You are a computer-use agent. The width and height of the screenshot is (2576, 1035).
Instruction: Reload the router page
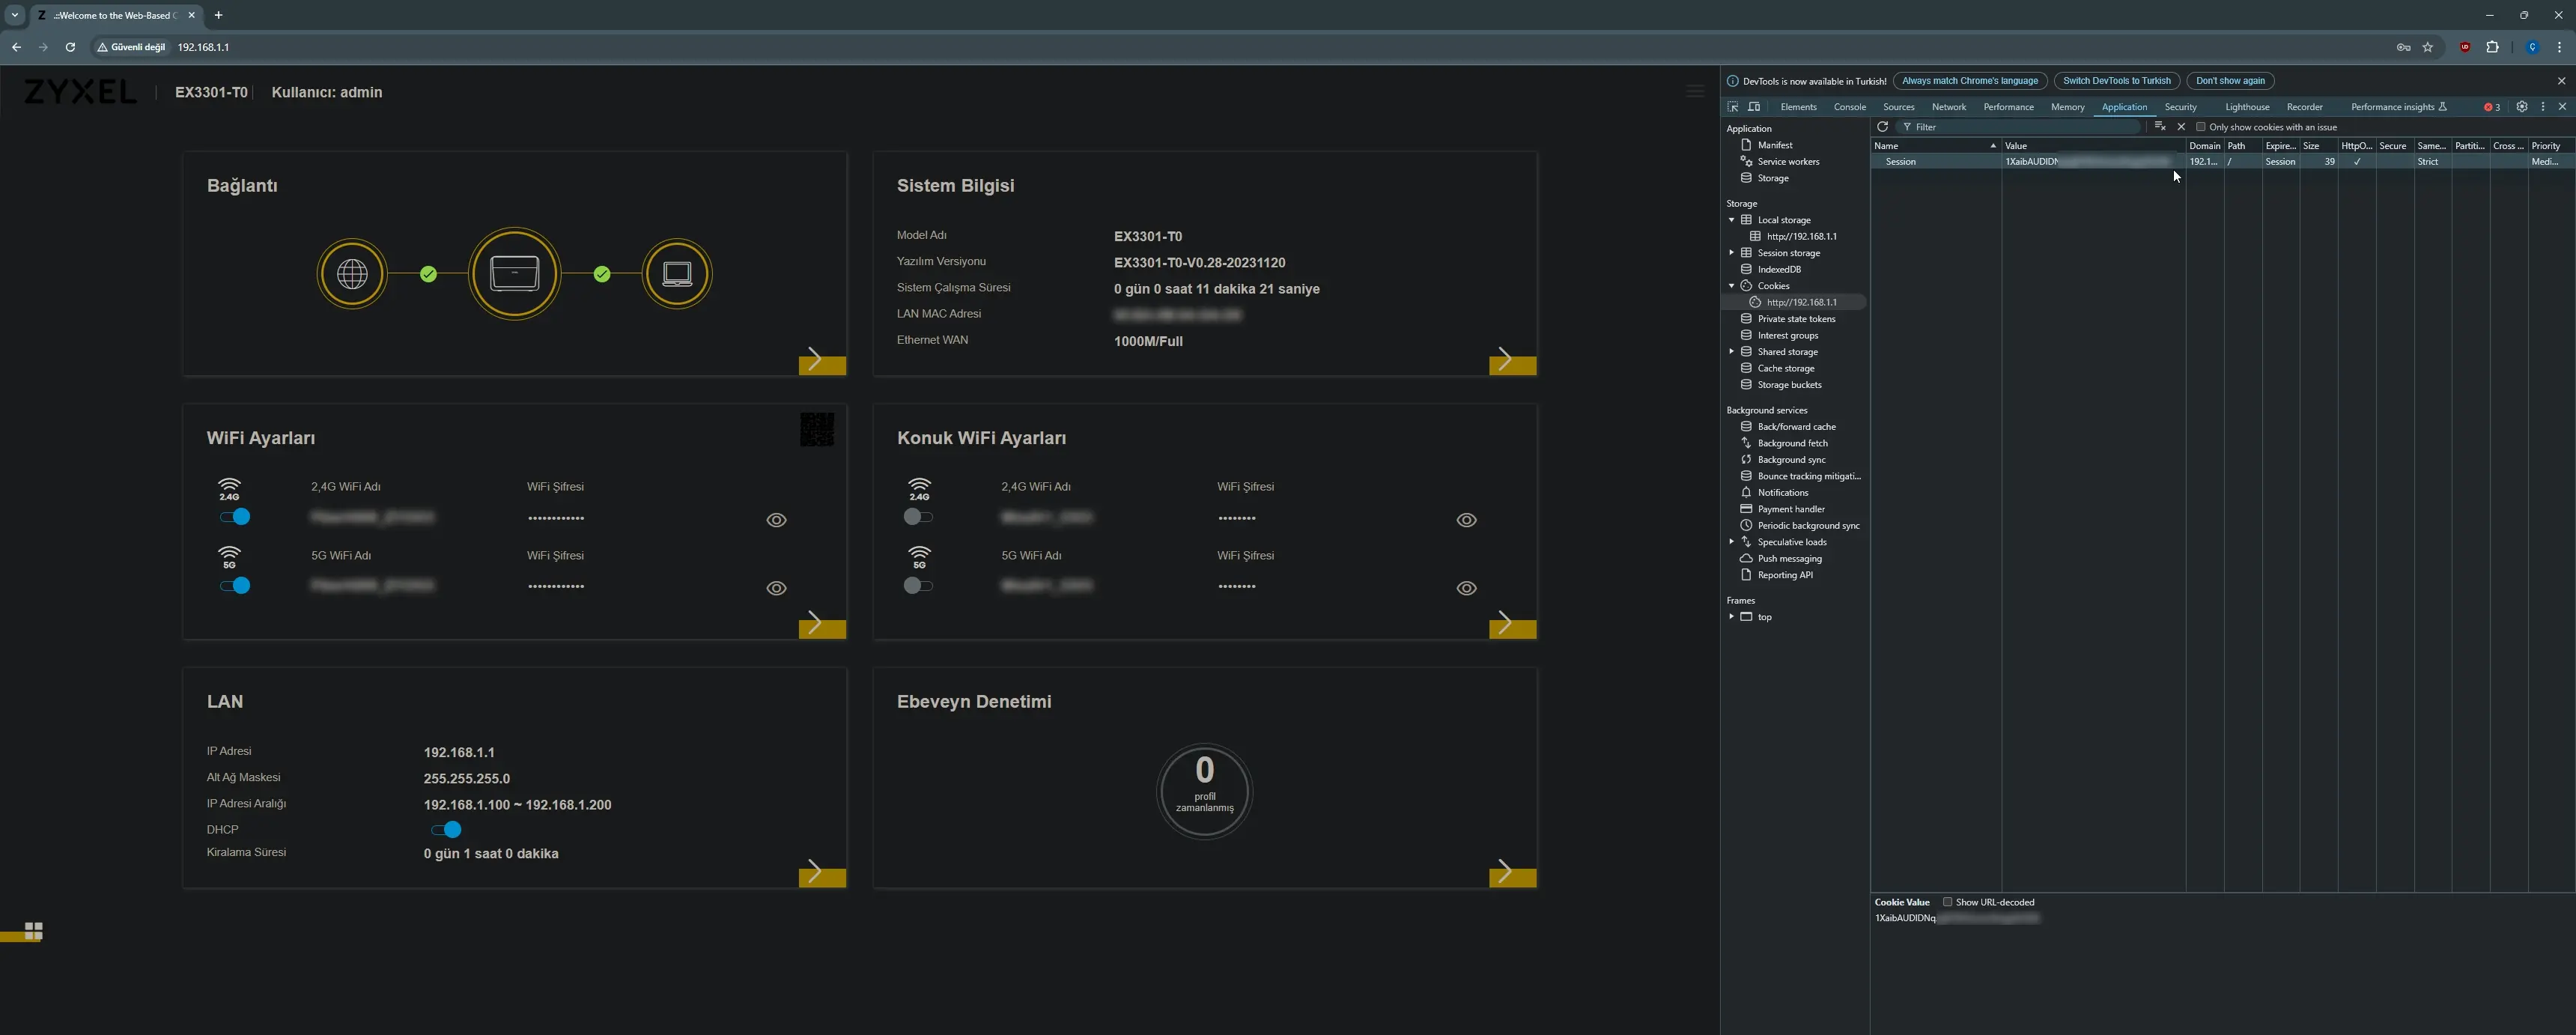(x=70, y=47)
